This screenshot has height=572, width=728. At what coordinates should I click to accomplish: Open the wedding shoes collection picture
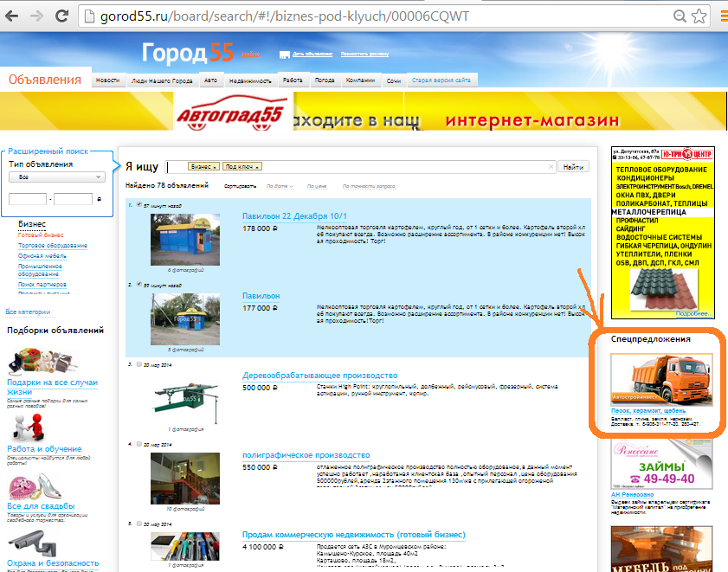[35, 486]
